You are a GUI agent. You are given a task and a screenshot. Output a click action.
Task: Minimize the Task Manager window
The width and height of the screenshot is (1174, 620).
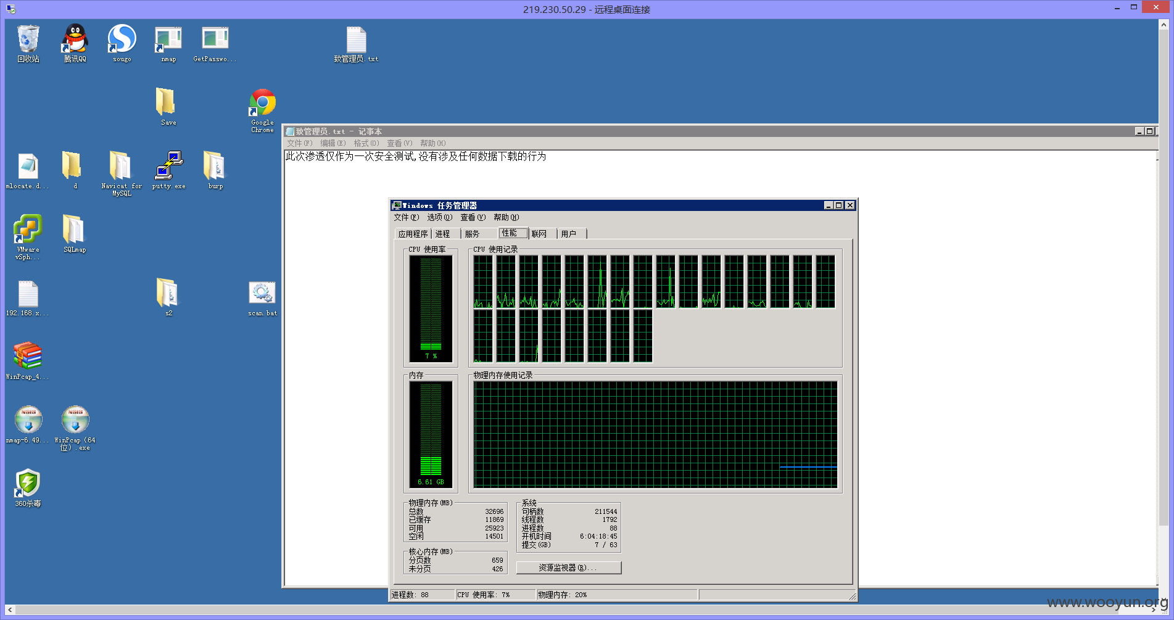829,205
